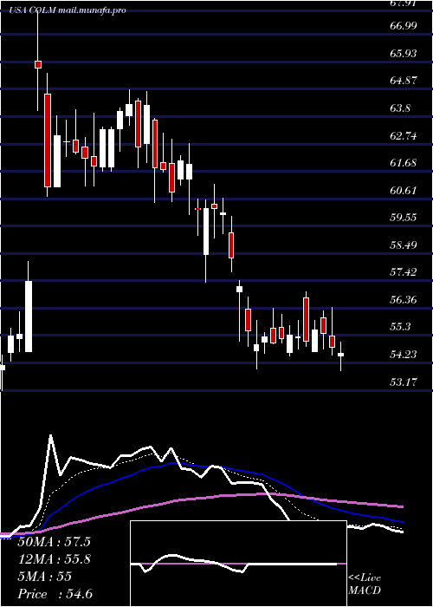Click the 62.74 price axis label
Viewport: 433px width, 607px height.
pyautogui.click(x=404, y=136)
